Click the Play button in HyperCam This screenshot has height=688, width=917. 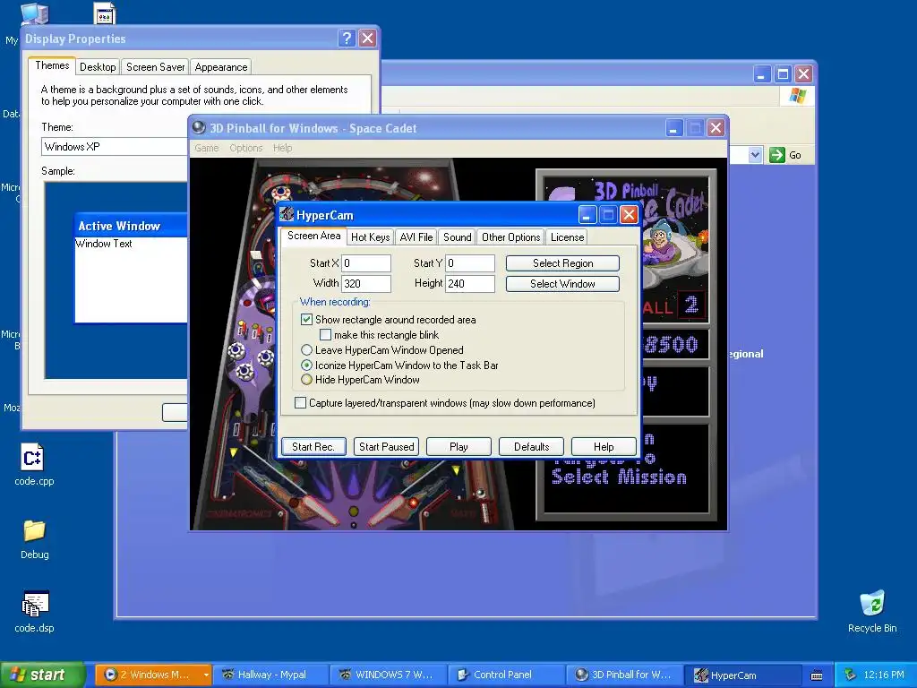pos(458,446)
